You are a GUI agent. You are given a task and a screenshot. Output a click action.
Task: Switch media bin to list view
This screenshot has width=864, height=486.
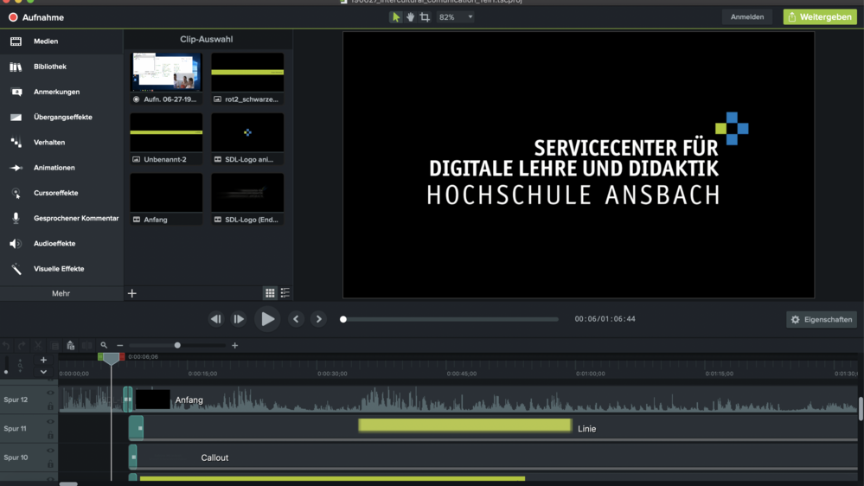285,293
